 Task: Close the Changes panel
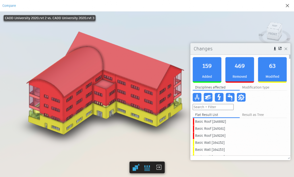[x=286, y=49]
